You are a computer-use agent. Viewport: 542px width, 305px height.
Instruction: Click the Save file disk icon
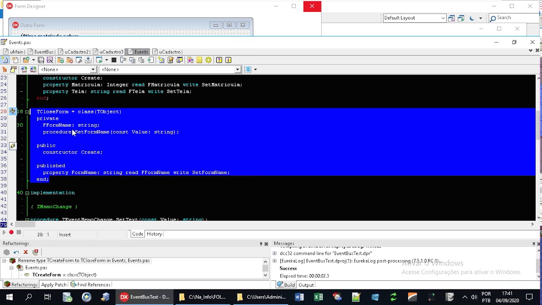click(x=41, y=60)
